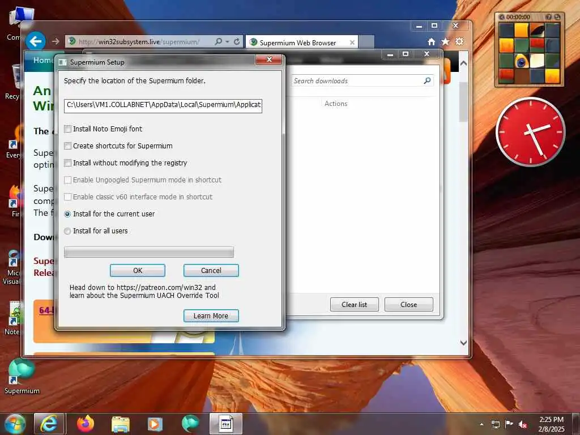Open Internet Explorer tools gear
580x435 pixels.
[459, 41]
